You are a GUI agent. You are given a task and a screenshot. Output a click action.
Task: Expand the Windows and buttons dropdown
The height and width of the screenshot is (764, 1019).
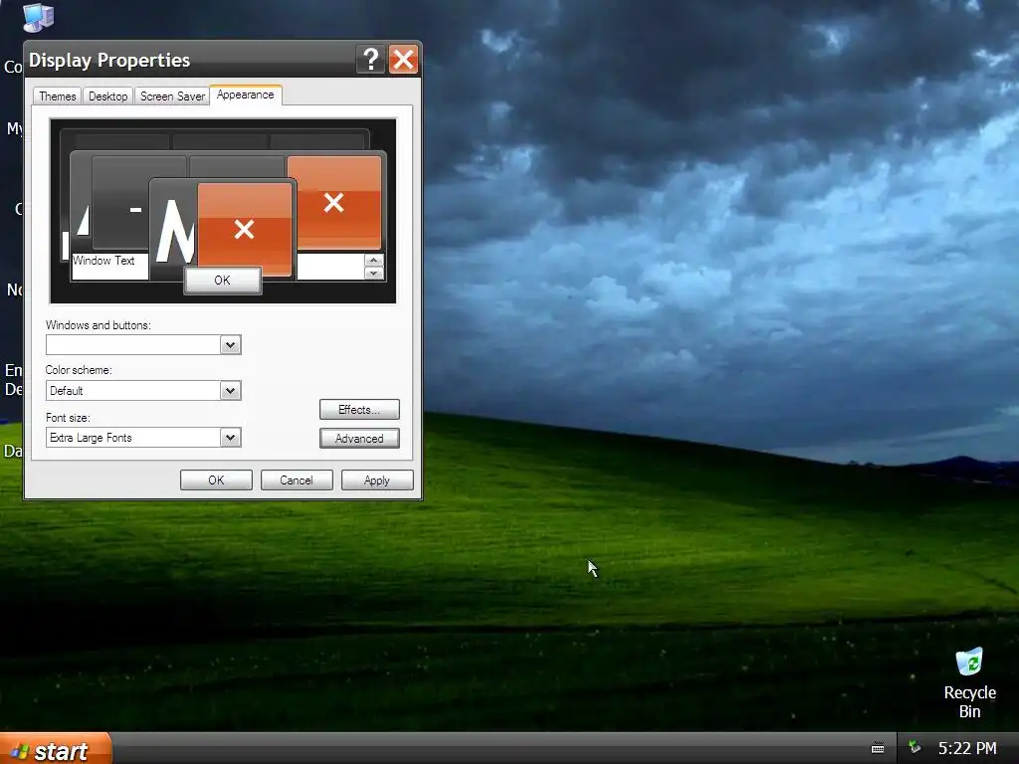pyautogui.click(x=230, y=345)
